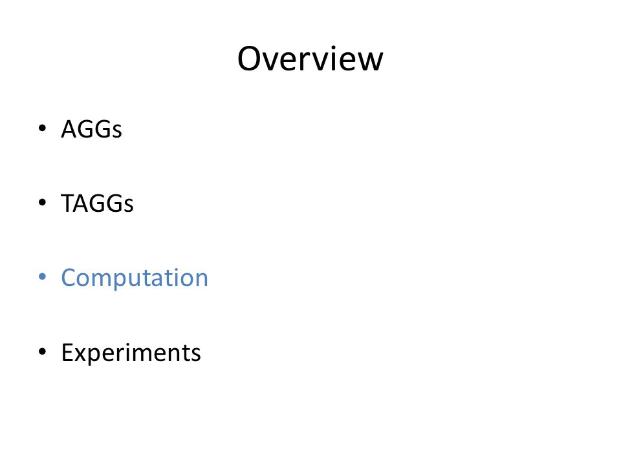Click the blue bullet dot before Computation
This screenshot has width=621, height=465.
[x=43, y=277]
